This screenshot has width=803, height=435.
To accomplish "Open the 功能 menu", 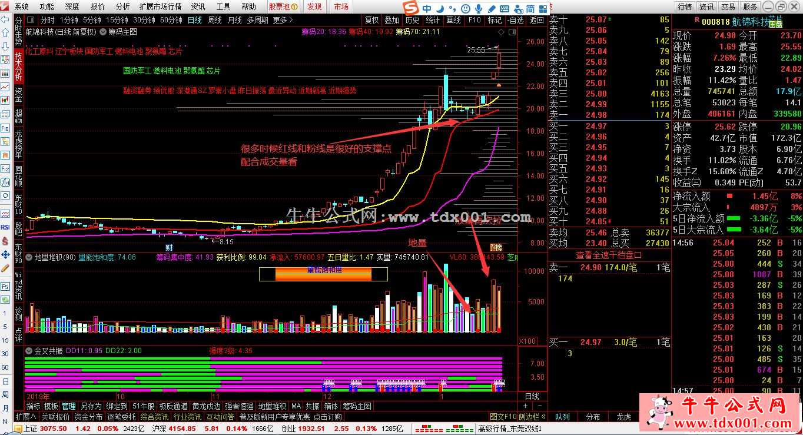I will point(47,6).
